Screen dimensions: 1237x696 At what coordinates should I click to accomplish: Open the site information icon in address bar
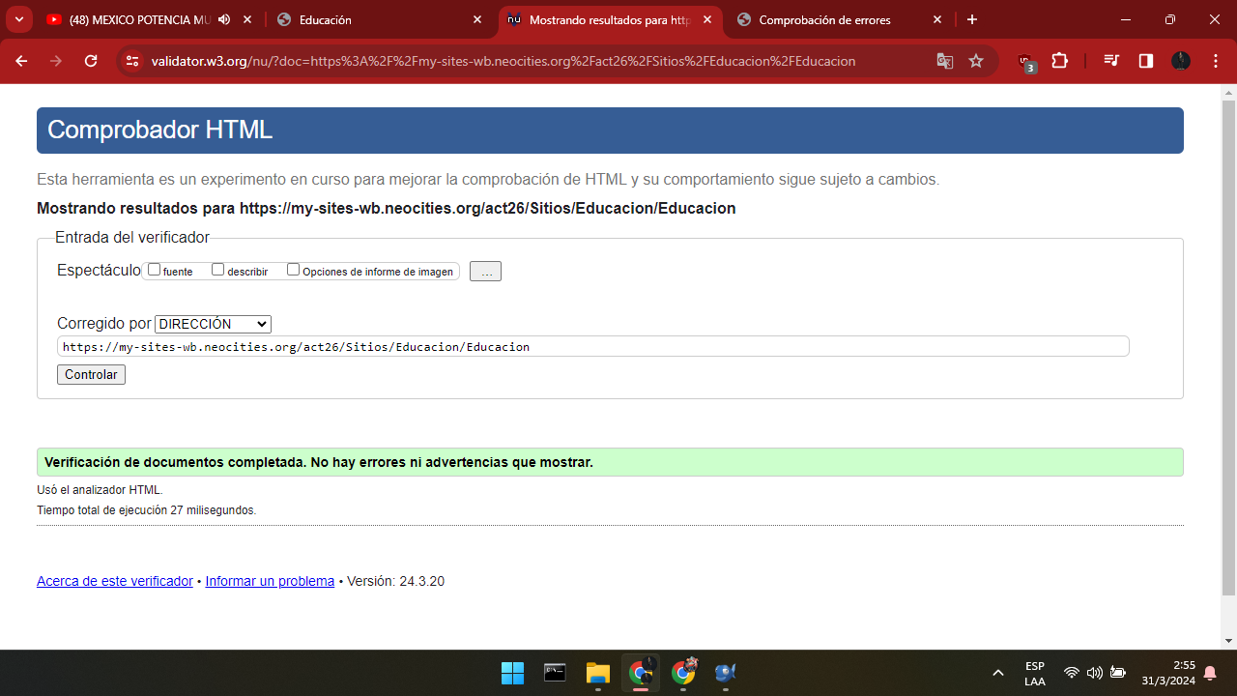point(133,61)
